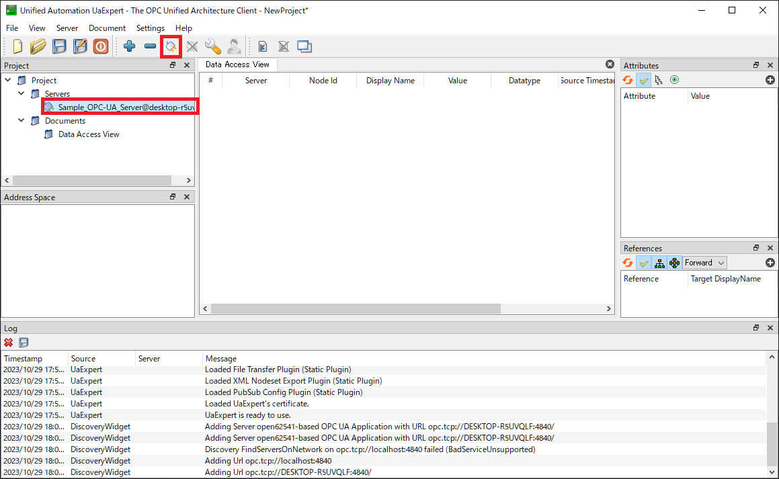
Task: Refresh the Attributes panel
Action: [x=628, y=80]
